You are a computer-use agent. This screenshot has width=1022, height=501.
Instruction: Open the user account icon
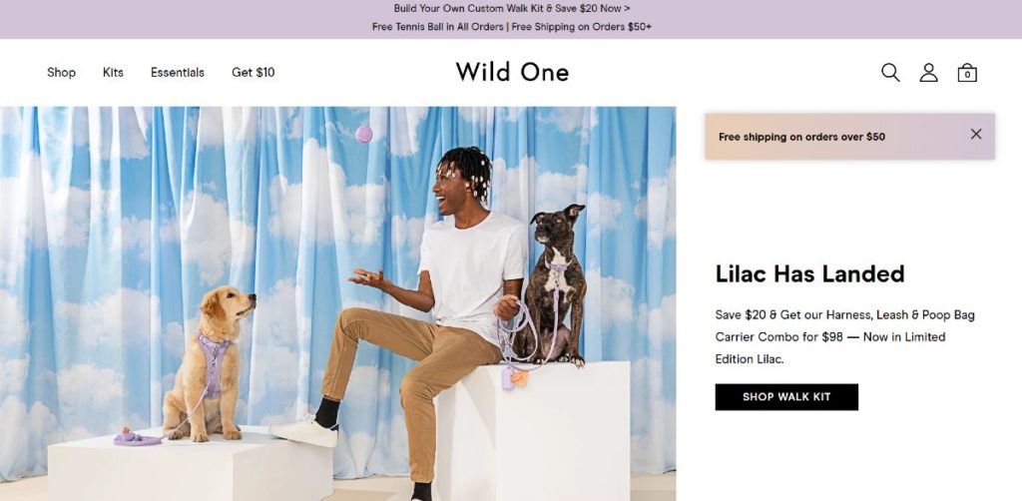[x=929, y=72]
